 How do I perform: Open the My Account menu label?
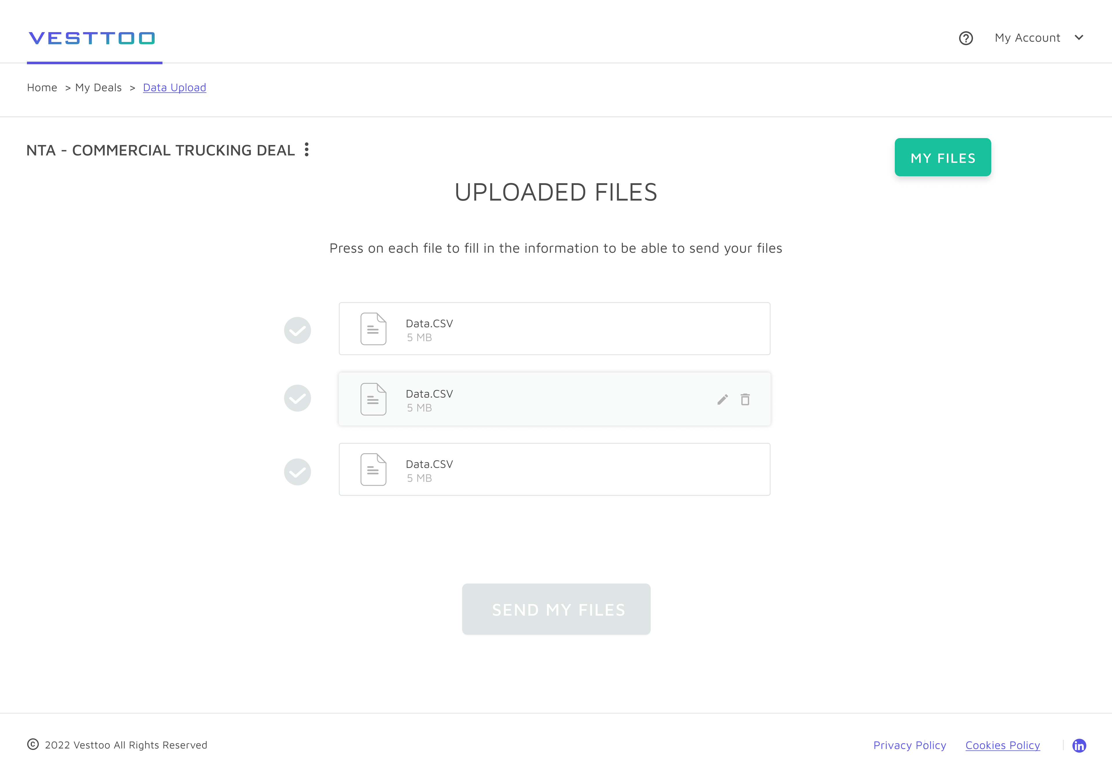pos(1027,38)
